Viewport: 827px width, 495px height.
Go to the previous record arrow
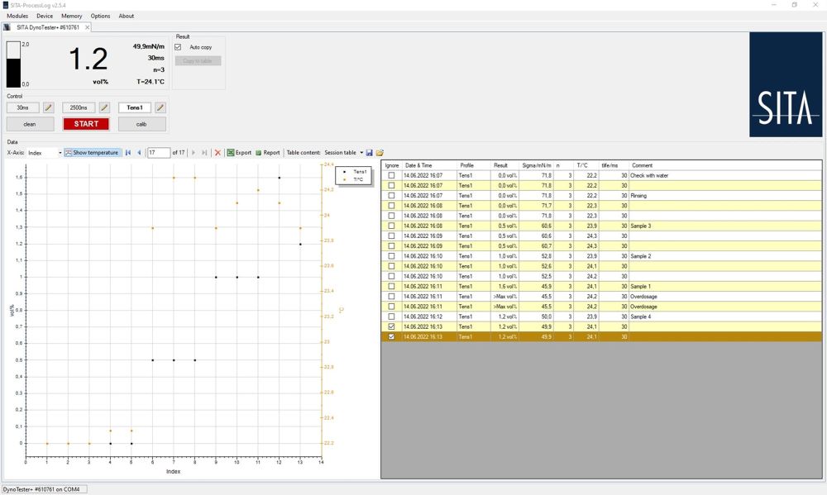coord(139,153)
